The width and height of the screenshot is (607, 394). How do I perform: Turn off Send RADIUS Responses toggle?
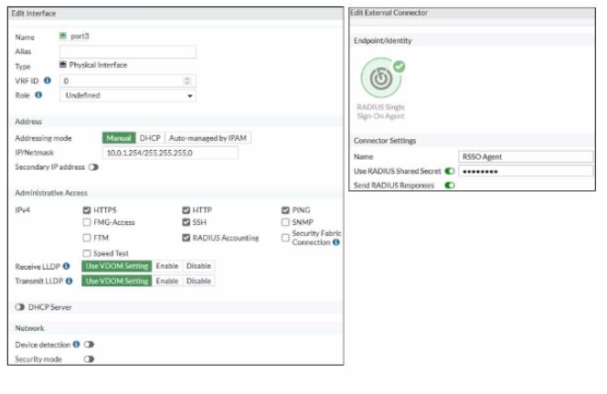450,186
